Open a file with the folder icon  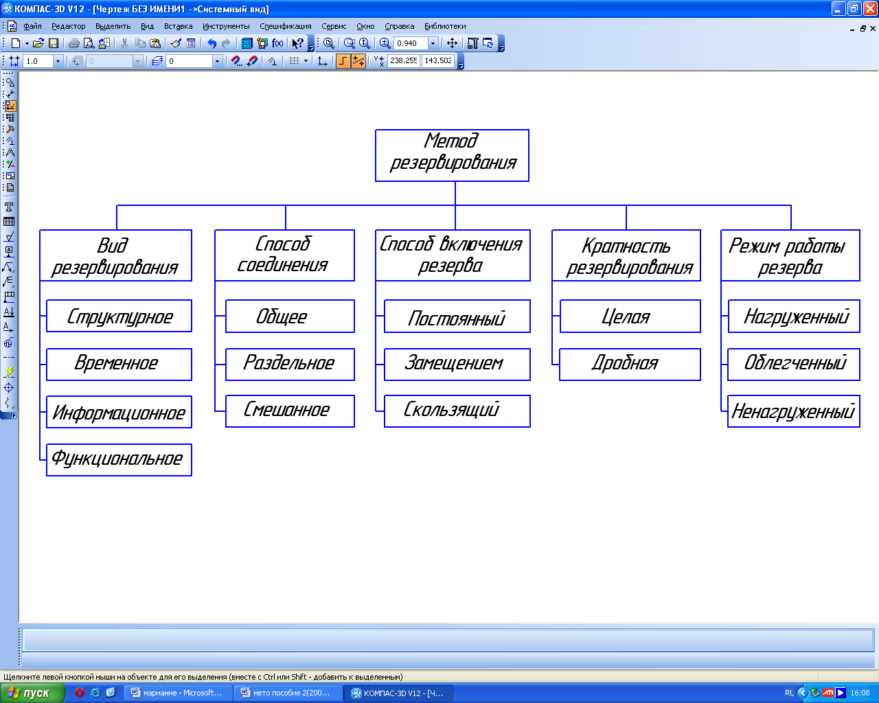(x=38, y=43)
